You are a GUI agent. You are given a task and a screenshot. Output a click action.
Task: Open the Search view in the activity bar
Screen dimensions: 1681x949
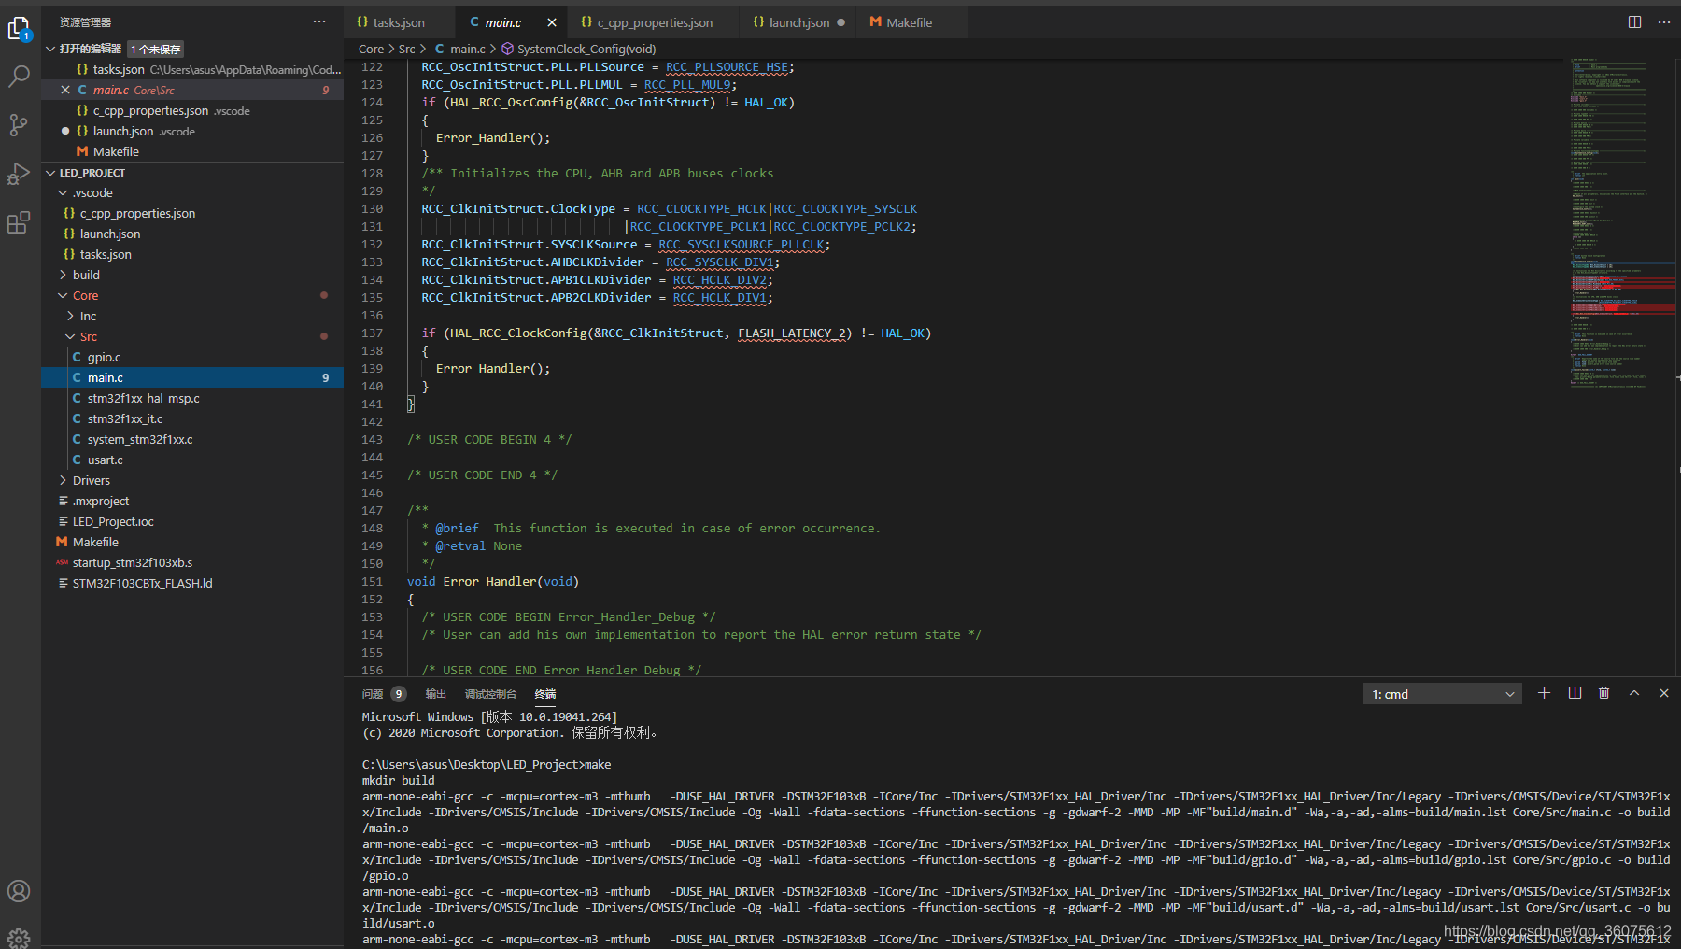pyautogui.click(x=19, y=77)
